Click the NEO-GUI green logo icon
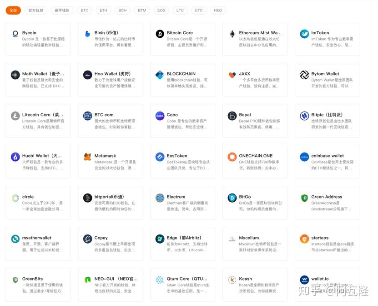Image resolution: width=378 pixels, height=306 pixels. pyautogui.click(x=87, y=280)
